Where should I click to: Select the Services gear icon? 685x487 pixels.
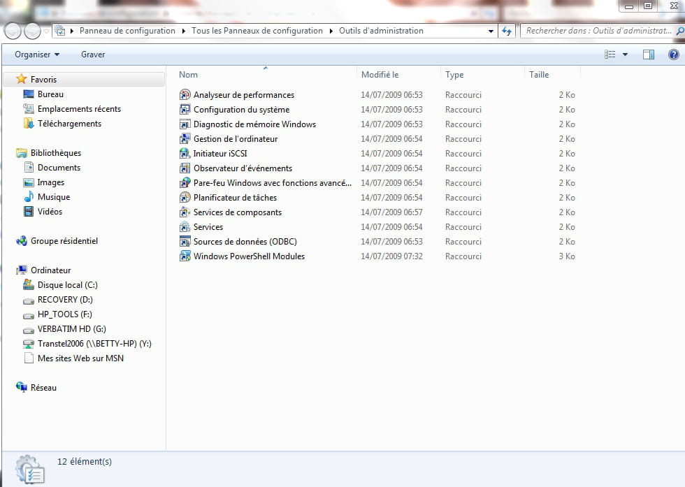coord(185,226)
